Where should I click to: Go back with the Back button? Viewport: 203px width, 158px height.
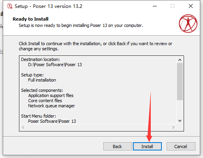coord(118,147)
